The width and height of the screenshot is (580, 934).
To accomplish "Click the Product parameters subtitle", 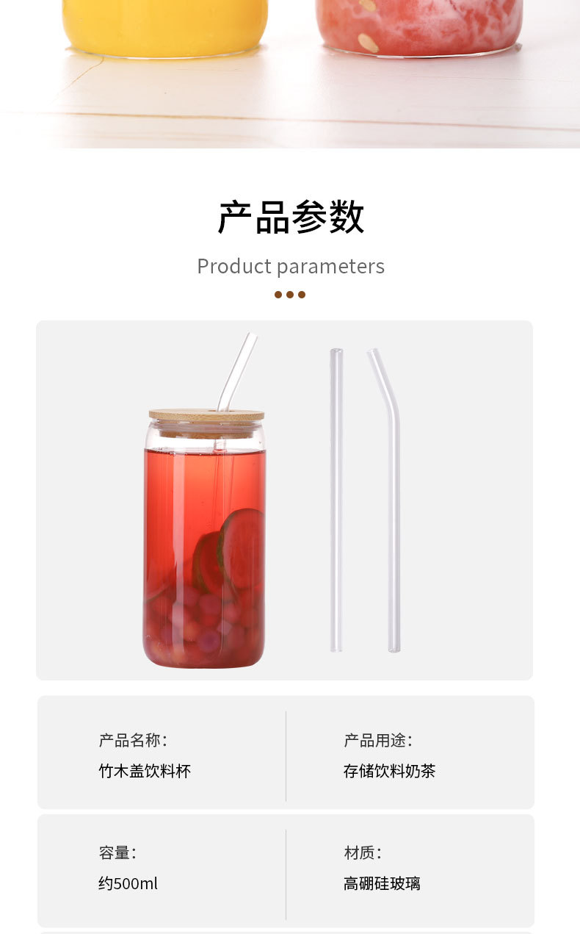I will pos(291,266).
